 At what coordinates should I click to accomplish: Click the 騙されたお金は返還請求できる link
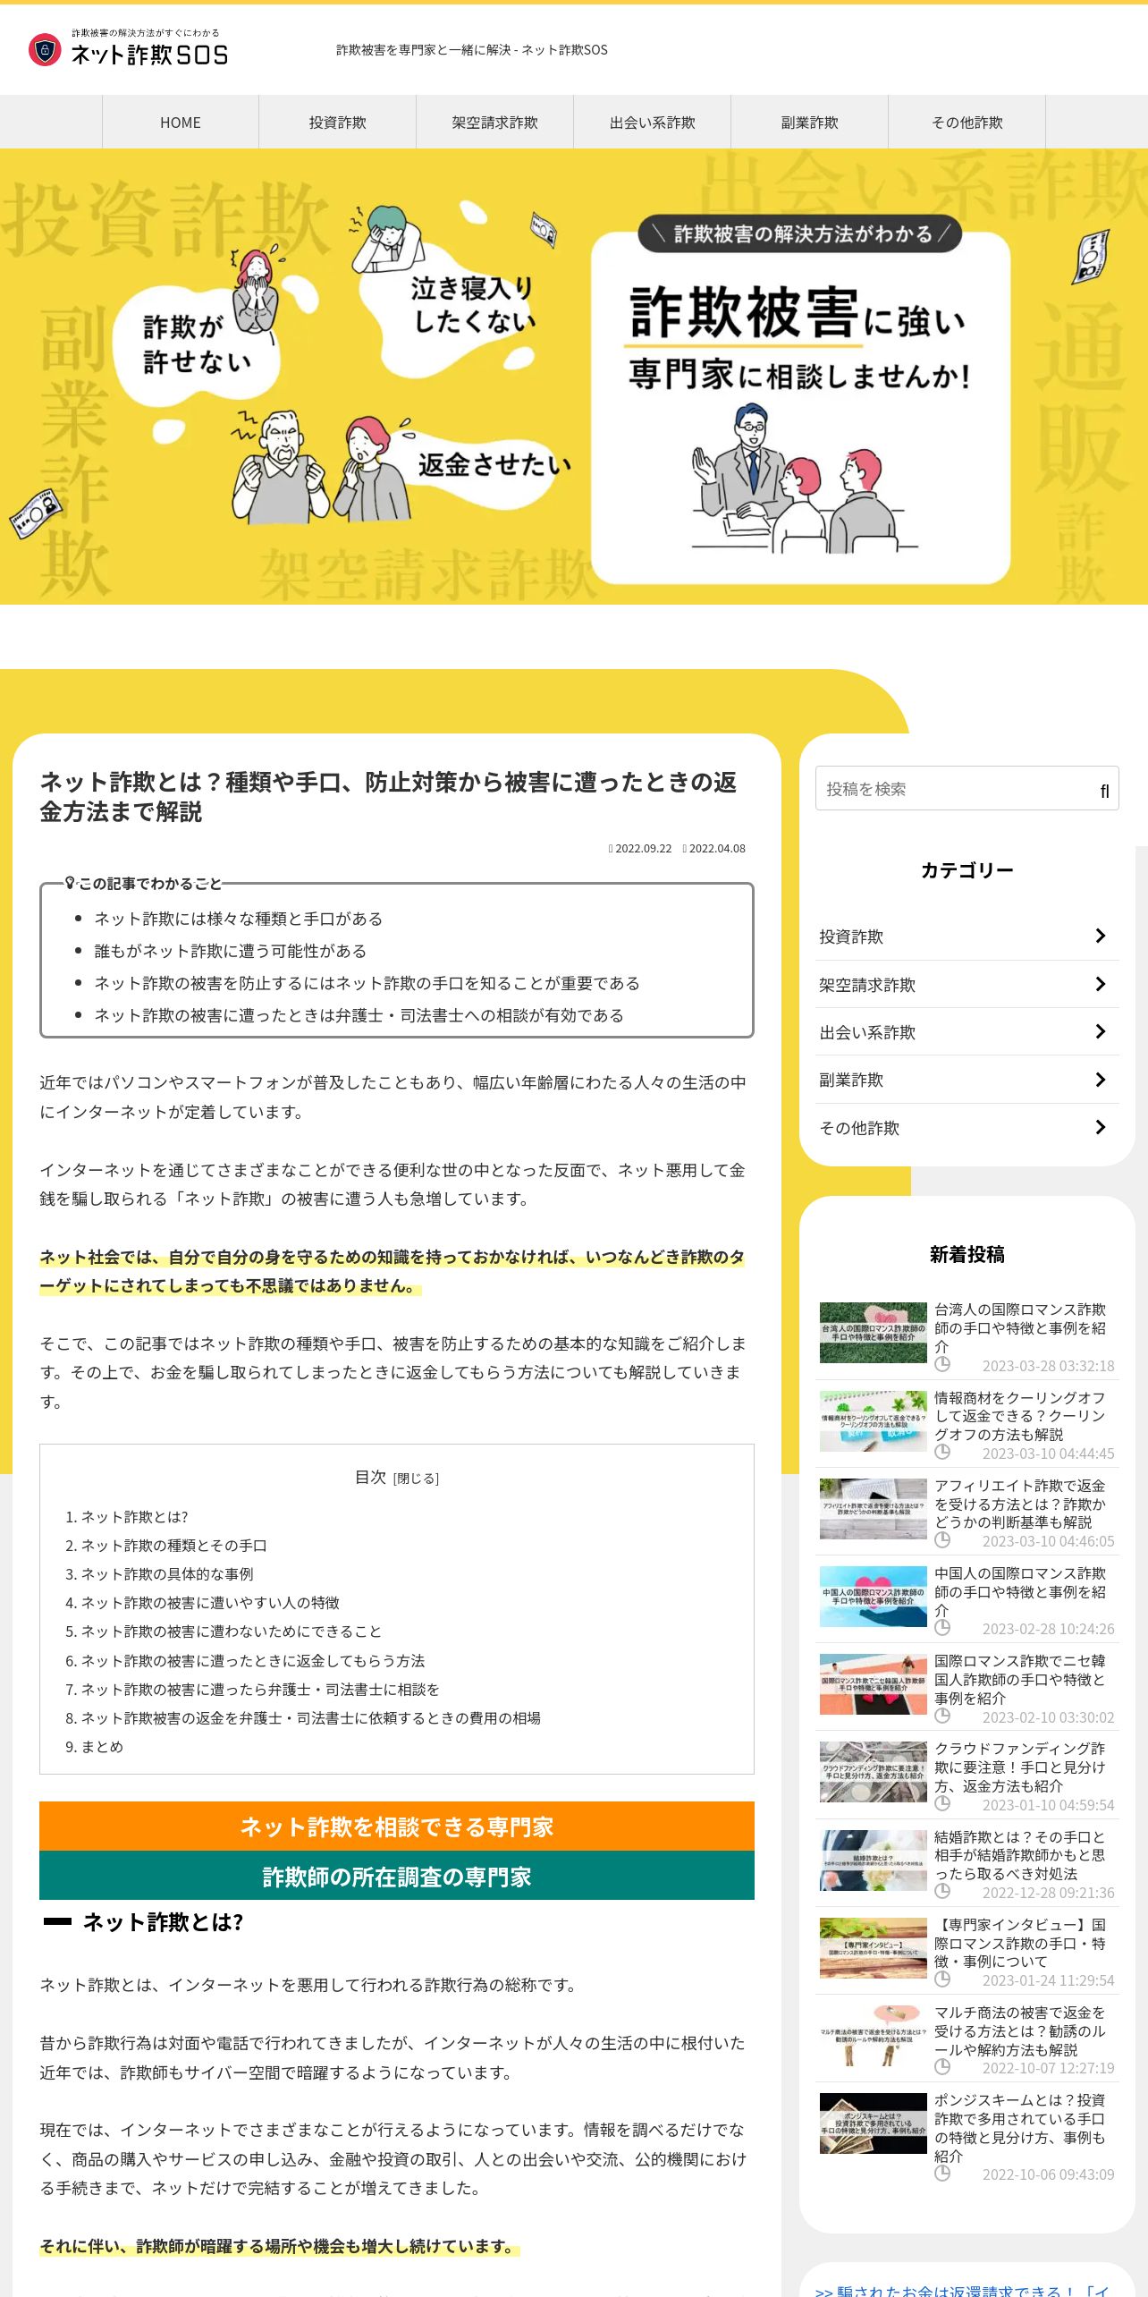click(x=962, y=2291)
